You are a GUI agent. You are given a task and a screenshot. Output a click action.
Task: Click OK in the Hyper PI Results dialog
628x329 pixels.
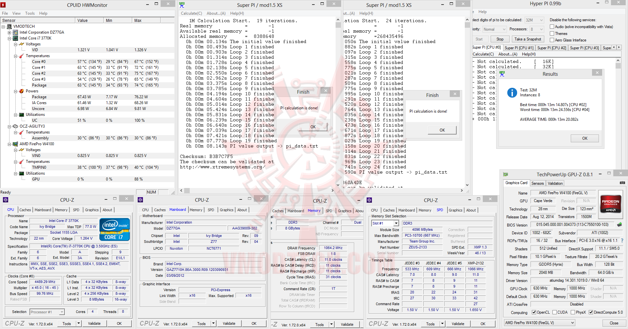click(585, 138)
